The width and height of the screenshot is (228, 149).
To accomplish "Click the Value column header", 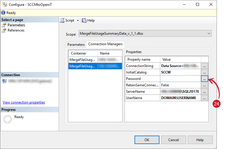I will pyautogui.click(x=181, y=59).
